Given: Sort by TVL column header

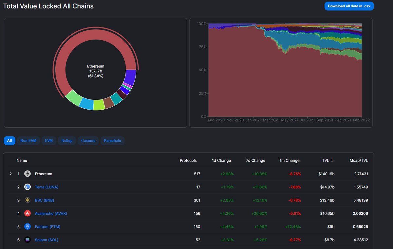Looking at the screenshot, I should [327, 160].
